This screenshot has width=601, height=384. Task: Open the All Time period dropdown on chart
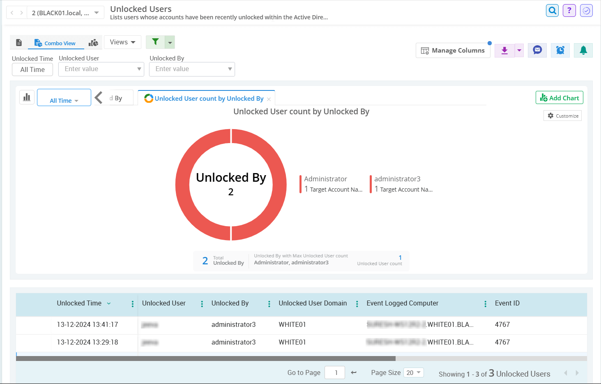click(x=64, y=100)
